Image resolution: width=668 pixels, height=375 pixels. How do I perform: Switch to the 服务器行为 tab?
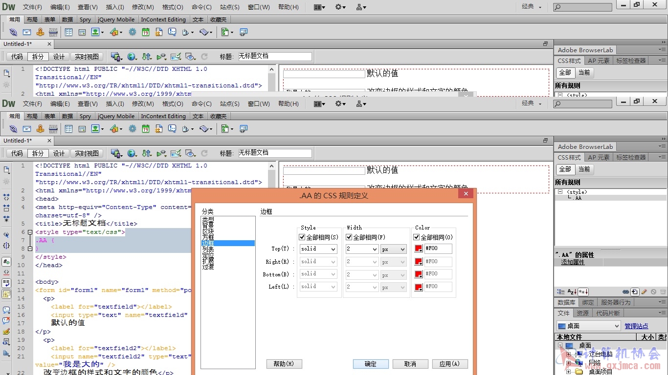click(x=616, y=302)
